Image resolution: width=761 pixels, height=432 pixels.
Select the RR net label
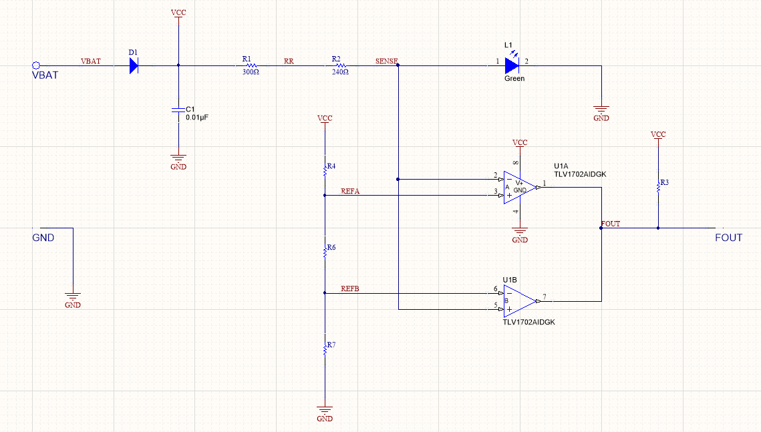[289, 61]
